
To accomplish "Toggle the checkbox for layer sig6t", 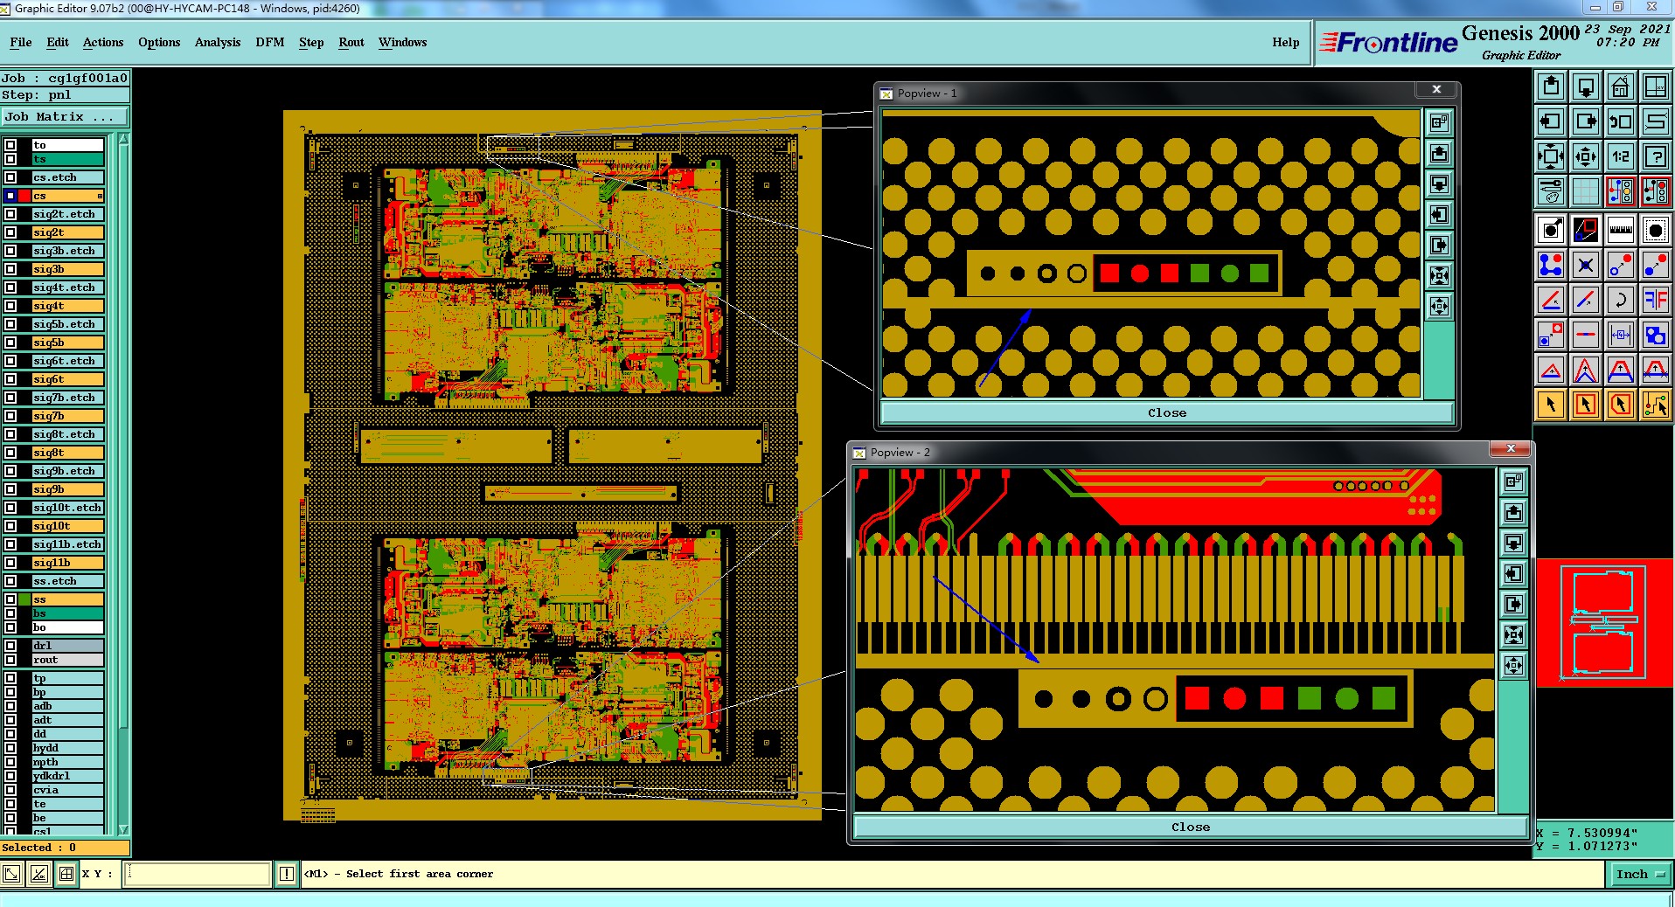I will [x=10, y=379].
